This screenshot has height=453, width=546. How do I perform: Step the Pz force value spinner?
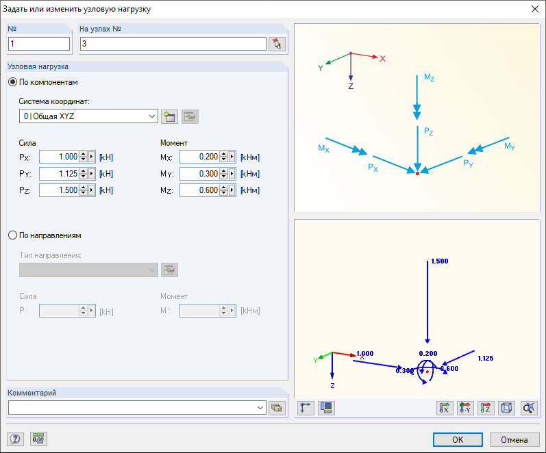tap(83, 190)
